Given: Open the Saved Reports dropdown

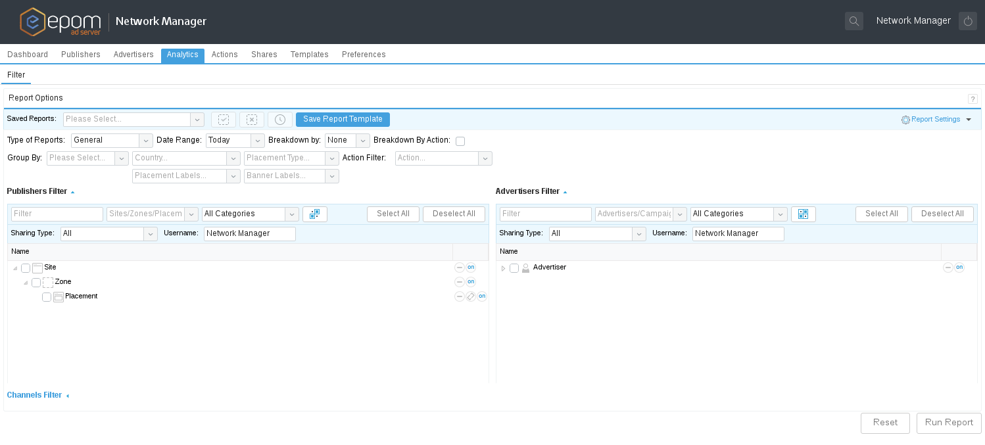Looking at the screenshot, I should pos(197,120).
